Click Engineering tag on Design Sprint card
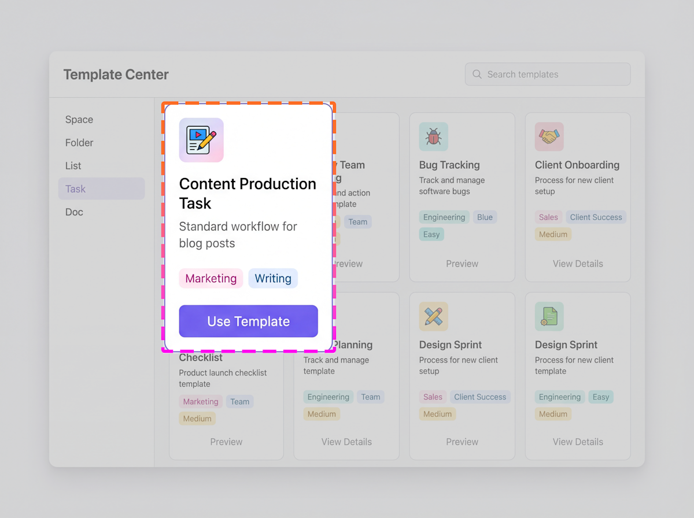 pyautogui.click(x=560, y=397)
